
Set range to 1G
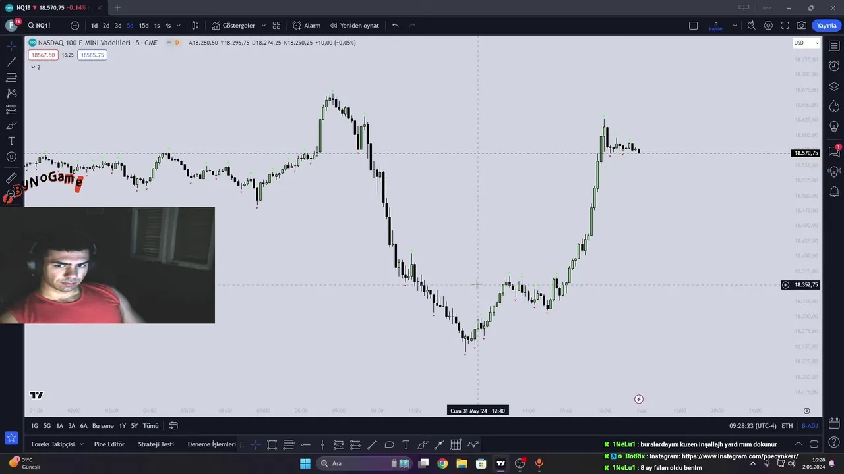click(x=34, y=426)
